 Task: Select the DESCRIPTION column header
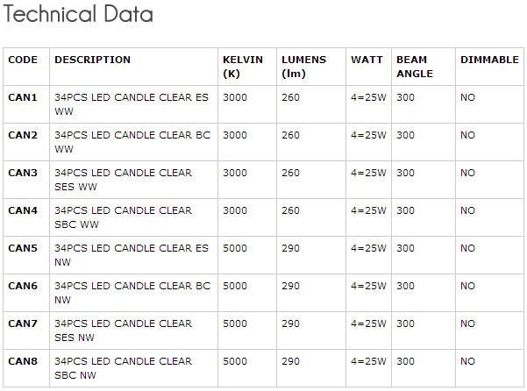92,60
